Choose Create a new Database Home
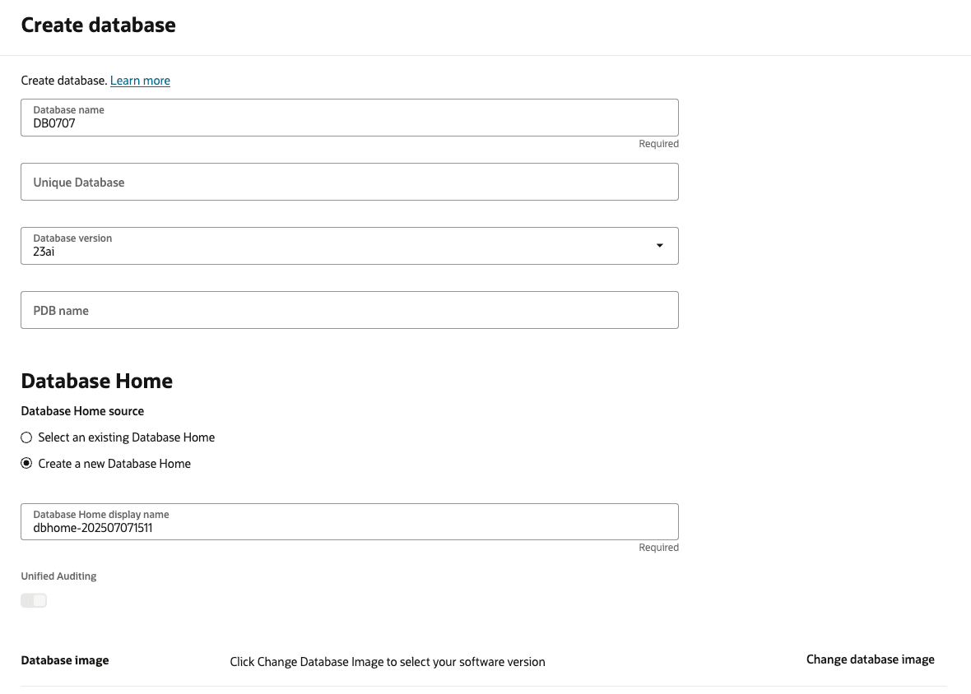The image size is (971, 694). [26, 463]
